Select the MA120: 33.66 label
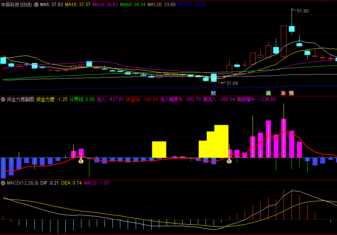This screenshot has width=337, height=235. point(161,5)
